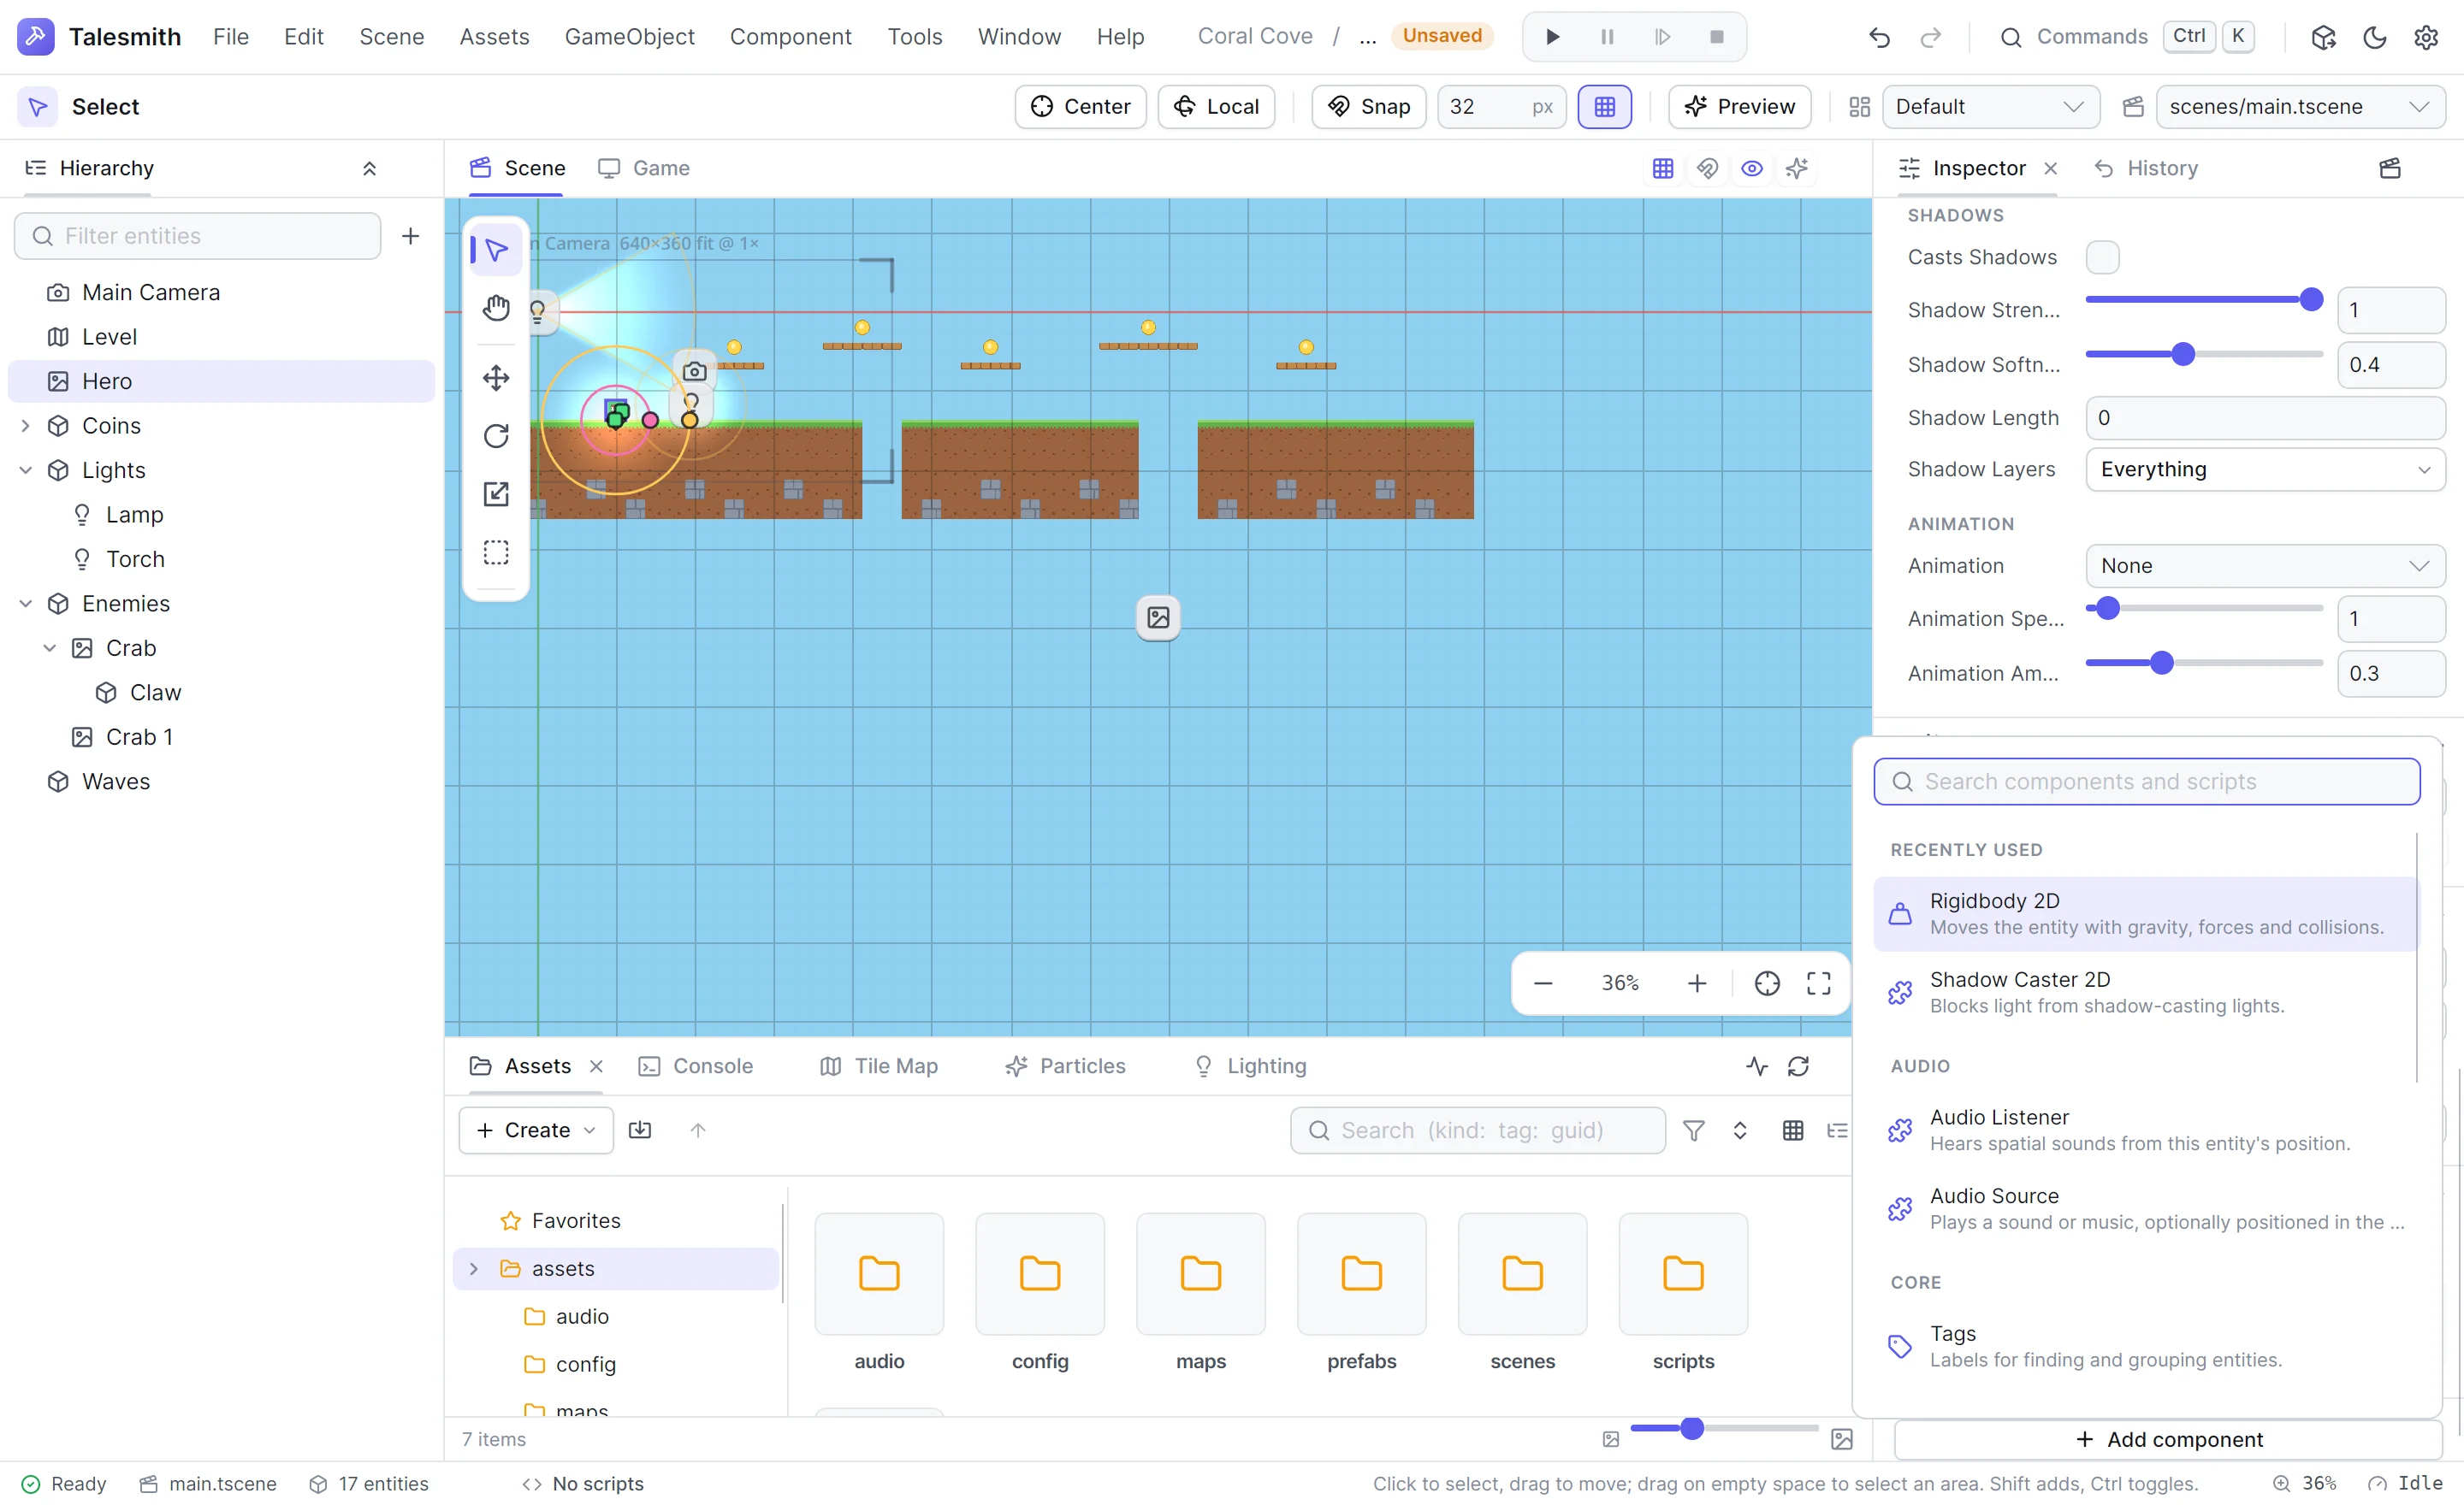
Task: Frame selection with the crosshair icon
Action: pos(1767,983)
